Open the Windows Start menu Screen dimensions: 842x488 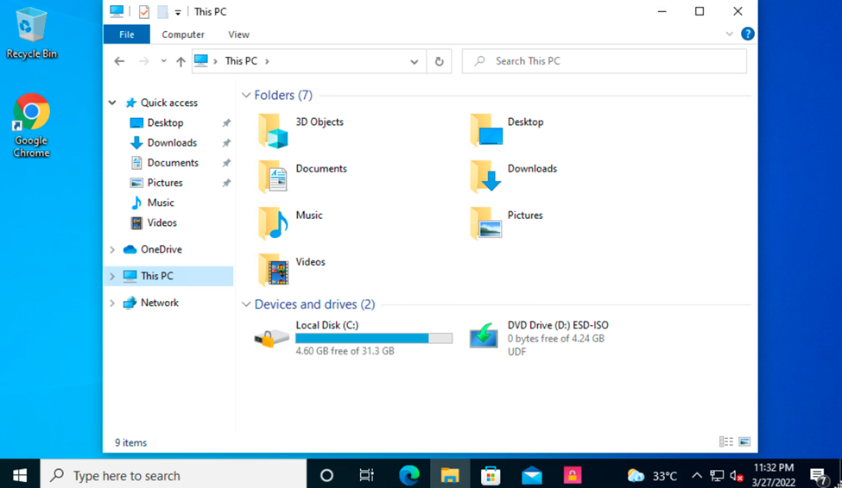20,475
